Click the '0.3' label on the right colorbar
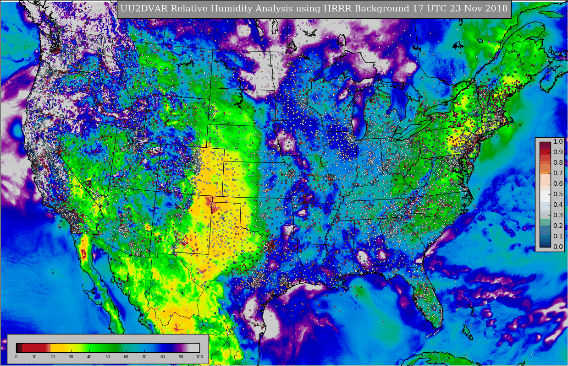 pos(558,215)
